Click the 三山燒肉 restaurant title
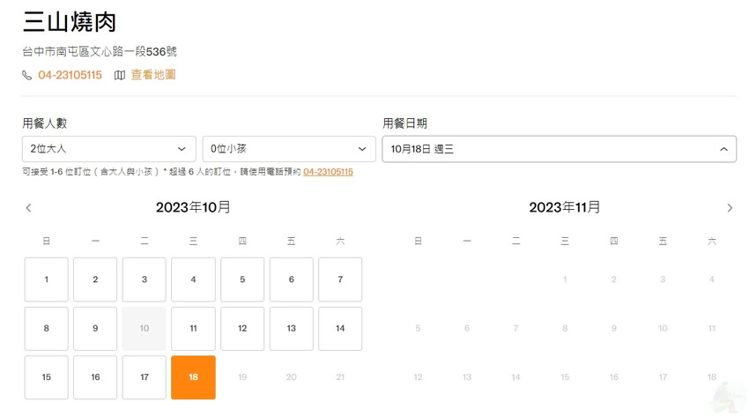This screenshot has height=417, width=749. click(70, 22)
